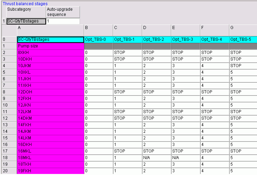Click the STOP cell under Opt_TBS-5 for 10JKM
This screenshot has height=175, width=257.
click(x=243, y=66)
